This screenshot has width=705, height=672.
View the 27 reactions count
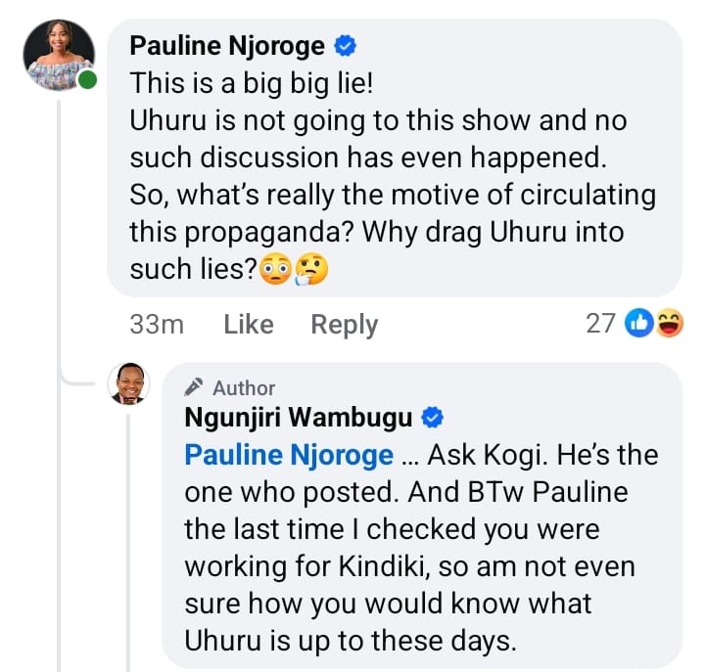600,324
